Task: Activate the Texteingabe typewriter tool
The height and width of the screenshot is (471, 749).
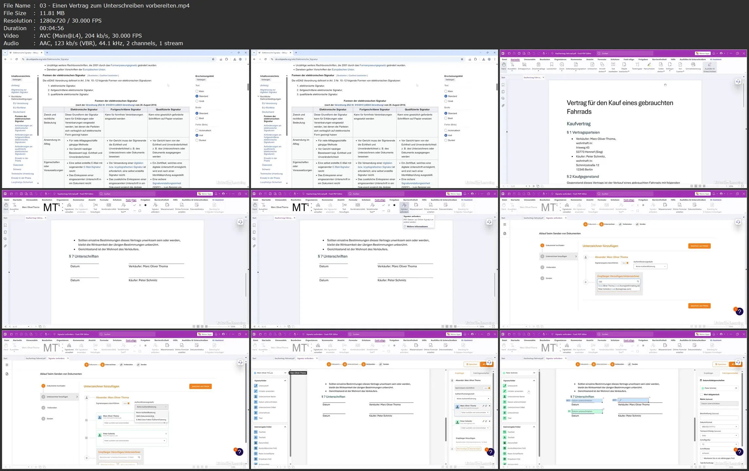Action: coord(637,66)
